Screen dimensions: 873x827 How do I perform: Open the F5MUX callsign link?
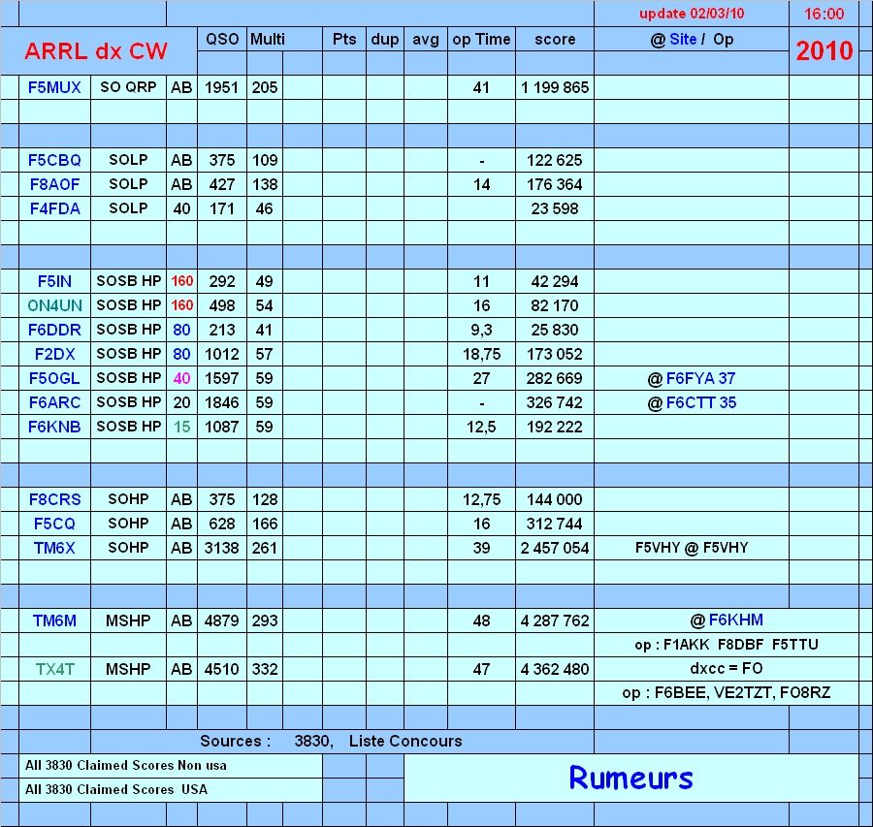(x=54, y=87)
